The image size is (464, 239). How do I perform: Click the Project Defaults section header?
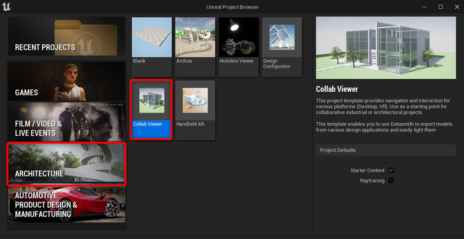click(x=386, y=150)
